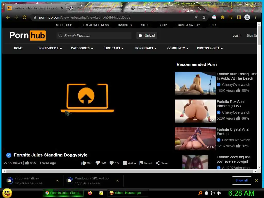Image resolution: width=264 pixels, height=198 pixels.
Task: Go back with the browser back arrow
Action: (x=8, y=17)
